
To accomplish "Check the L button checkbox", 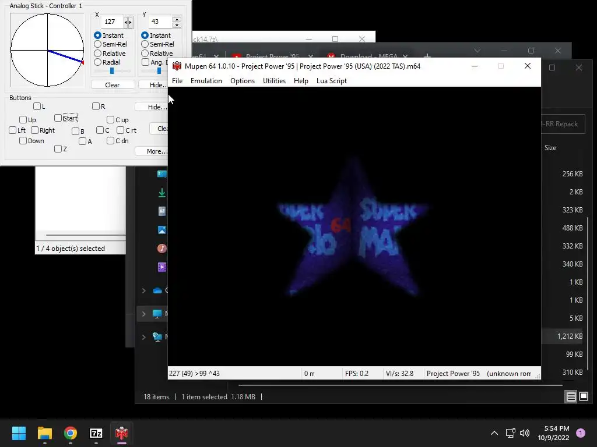I will (37, 107).
